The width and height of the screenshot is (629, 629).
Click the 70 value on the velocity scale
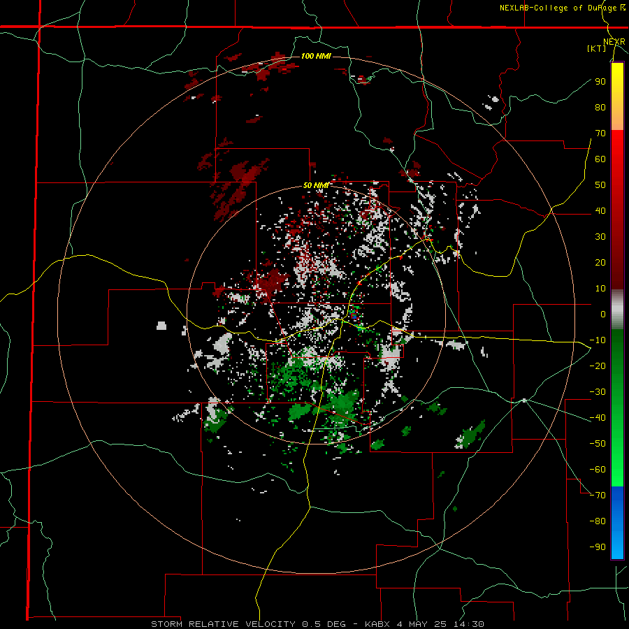(600, 133)
